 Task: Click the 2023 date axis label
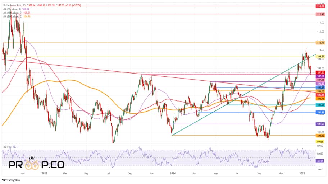click(44, 173)
